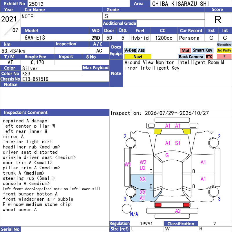Click the A-Bag equipment badge
The width and height of the screenshot is (232, 232).
[x=130, y=50]
